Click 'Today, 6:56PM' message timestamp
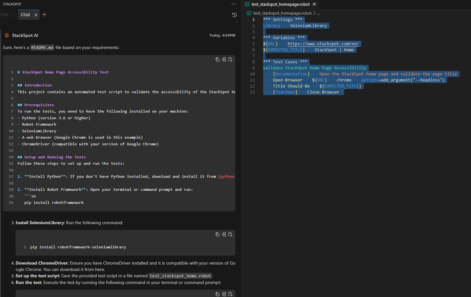This screenshot has height=297, width=471. pos(222,35)
